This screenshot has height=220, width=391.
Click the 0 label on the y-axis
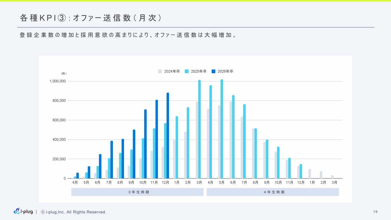(x=65, y=178)
